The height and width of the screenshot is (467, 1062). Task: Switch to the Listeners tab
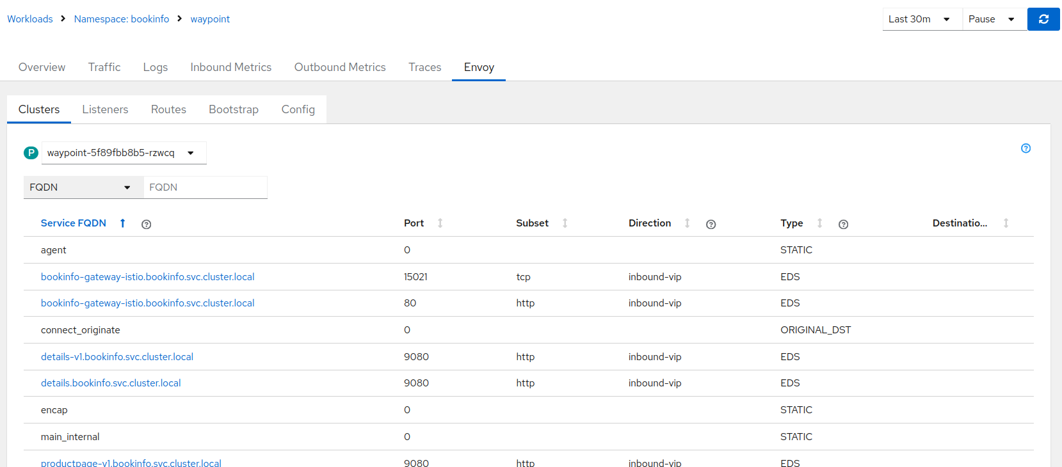click(x=105, y=109)
